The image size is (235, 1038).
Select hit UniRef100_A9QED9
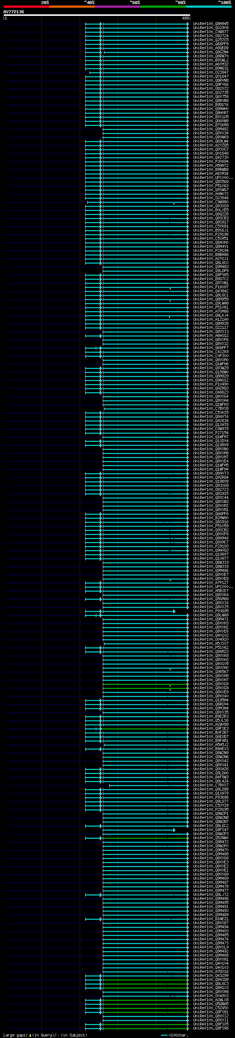pyautogui.click(x=211, y=48)
